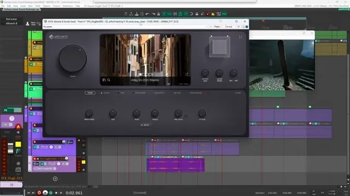
Task: Click the Redo arrow in the toolbar
Action: point(153,14)
